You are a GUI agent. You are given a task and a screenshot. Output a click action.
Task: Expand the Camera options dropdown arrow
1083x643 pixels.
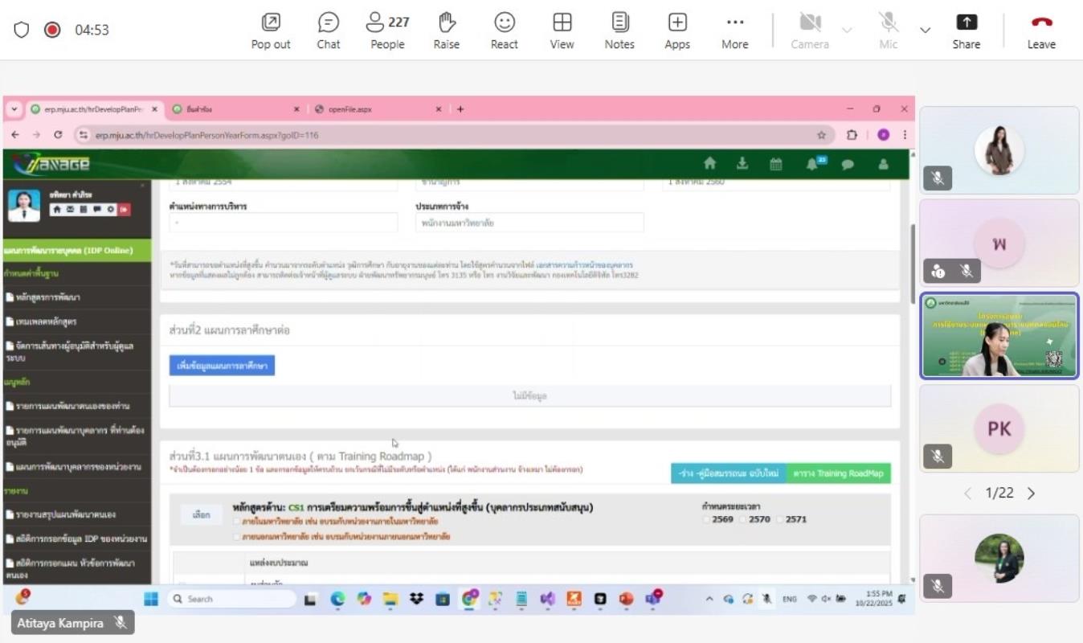[846, 30]
